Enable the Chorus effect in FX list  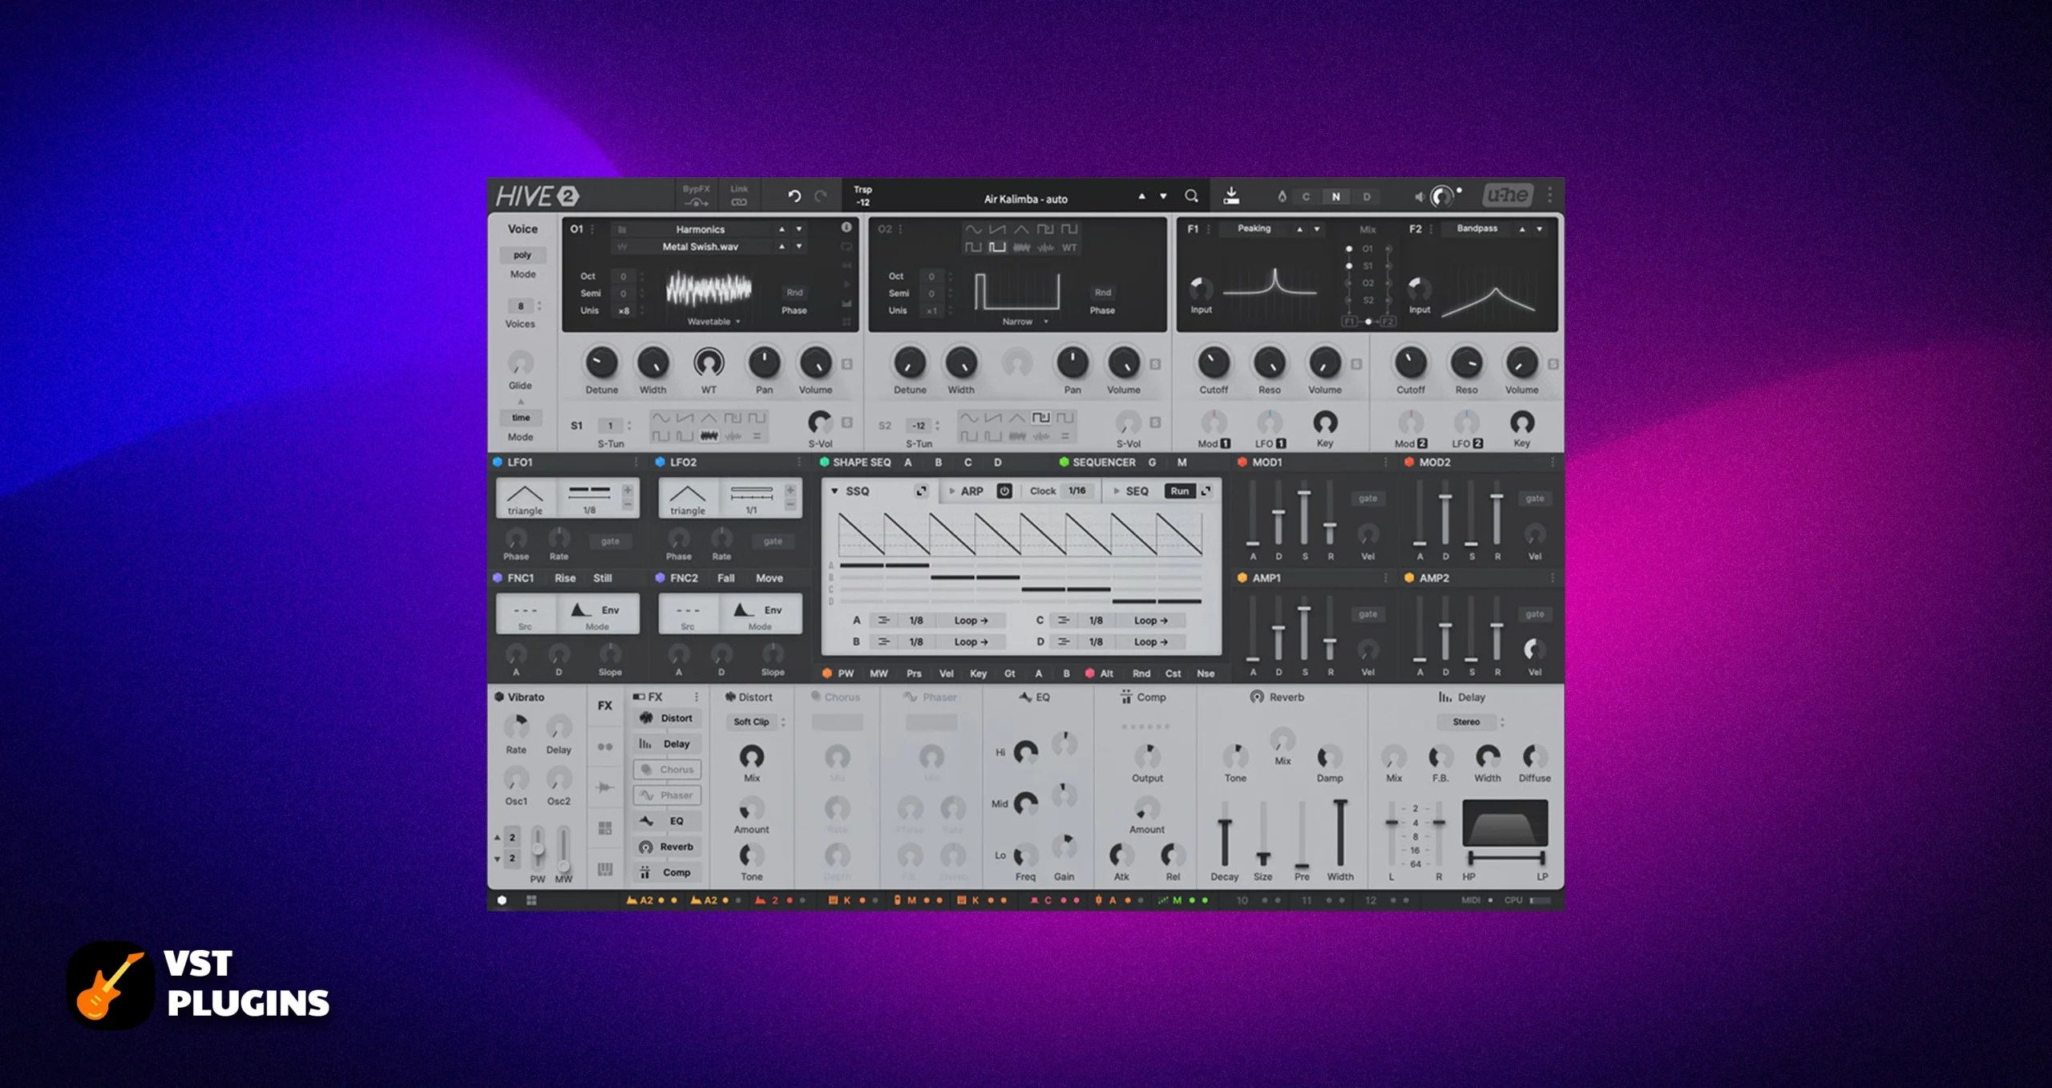coord(668,770)
